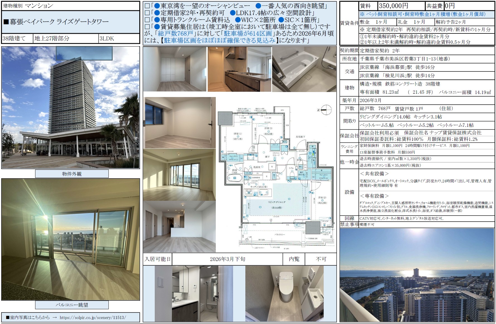Click the blue bullet before 一番人気の西向き眺望

[x=258, y=6]
